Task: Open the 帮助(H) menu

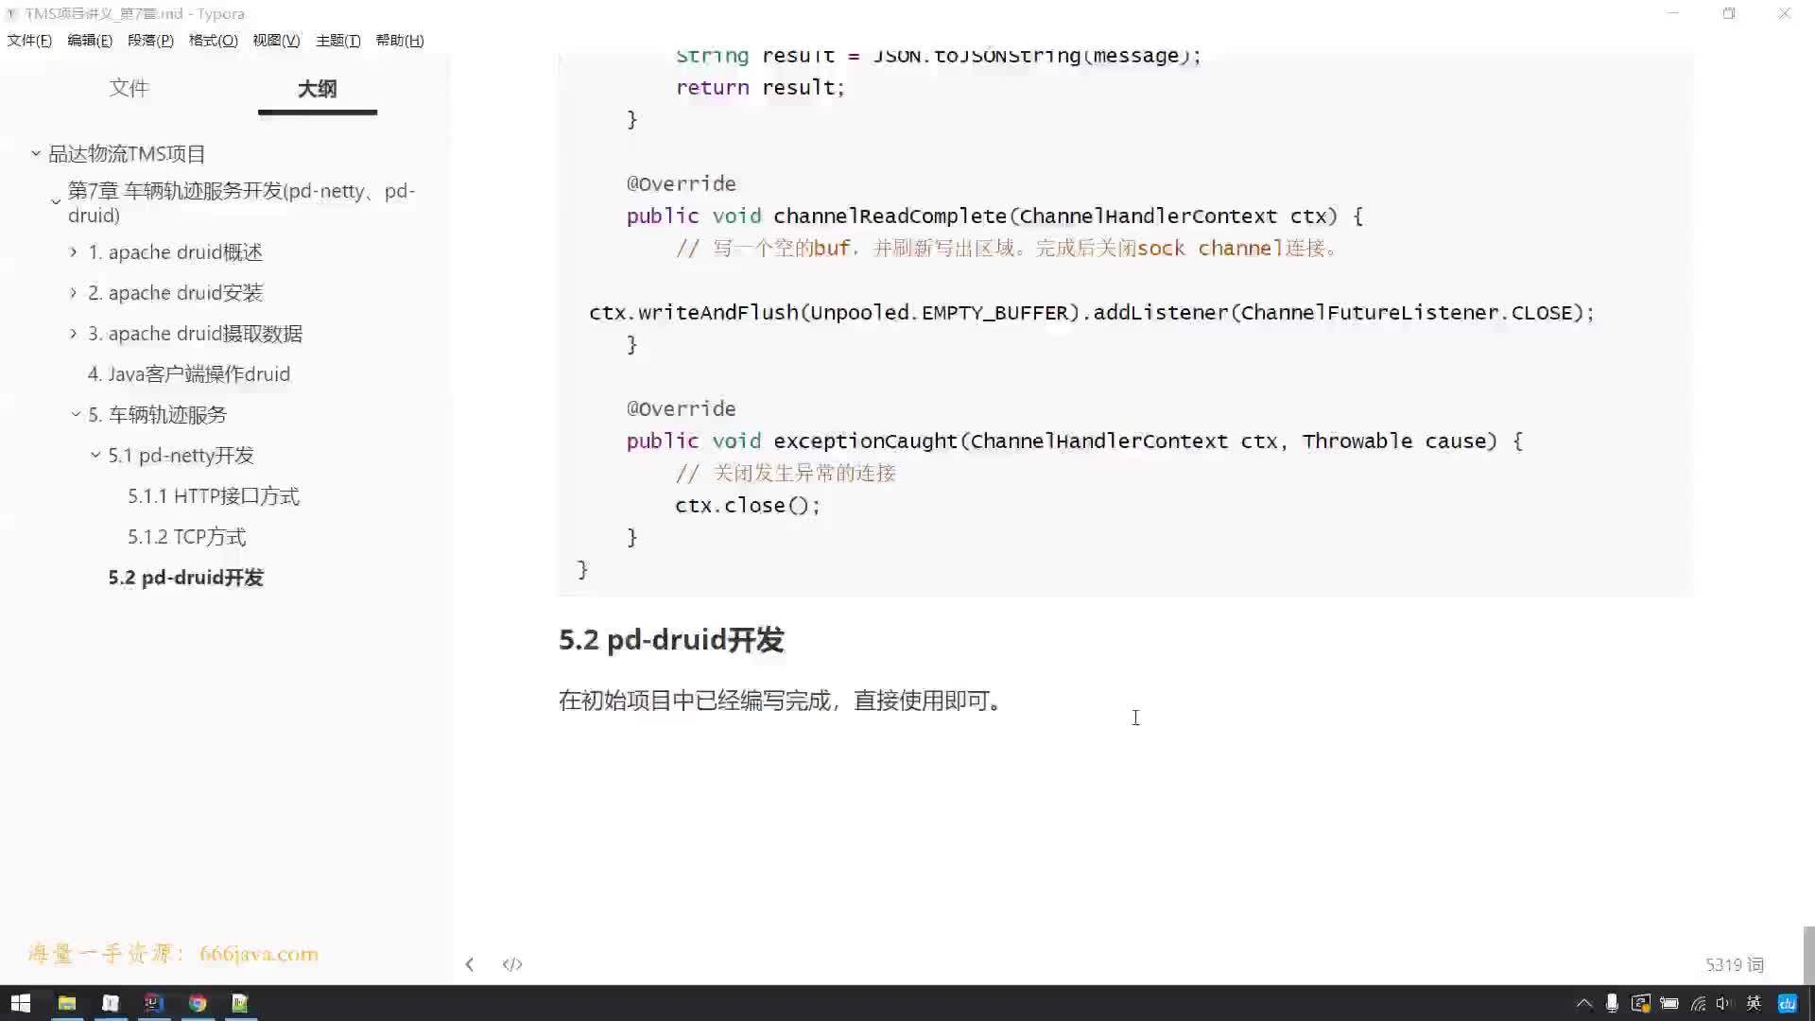Action: [x=400, y=41]
